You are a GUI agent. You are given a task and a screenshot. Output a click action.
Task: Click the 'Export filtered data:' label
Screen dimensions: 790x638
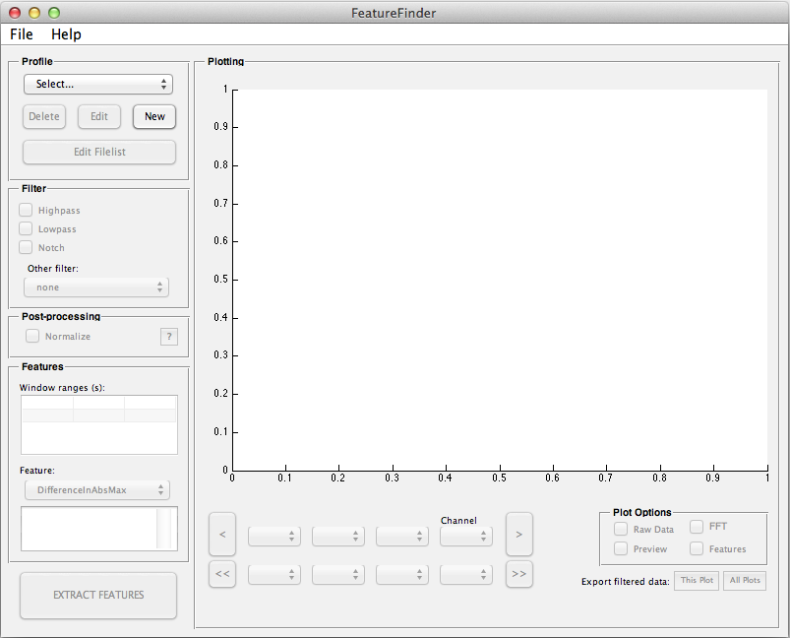pyautogui.click(x=626, y=582)
